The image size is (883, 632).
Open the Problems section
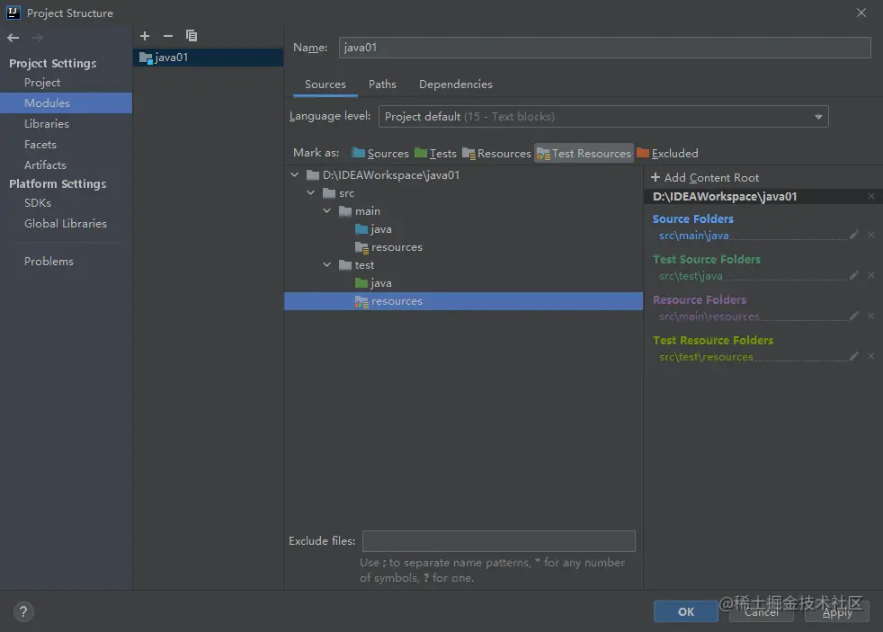(x=49, y=262)
